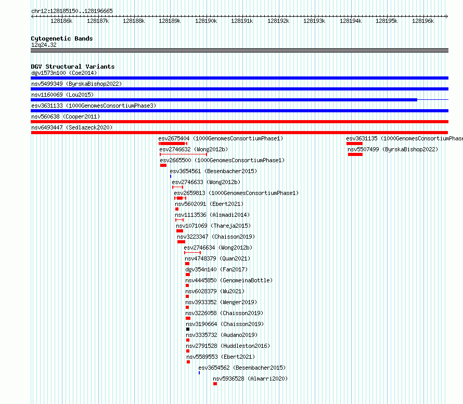Select esv2659813 (1000GenomesConsortiumPhase1) label
Image resolution: width=463 pixels, height=404 pixels.
click(x=236, y=193)
